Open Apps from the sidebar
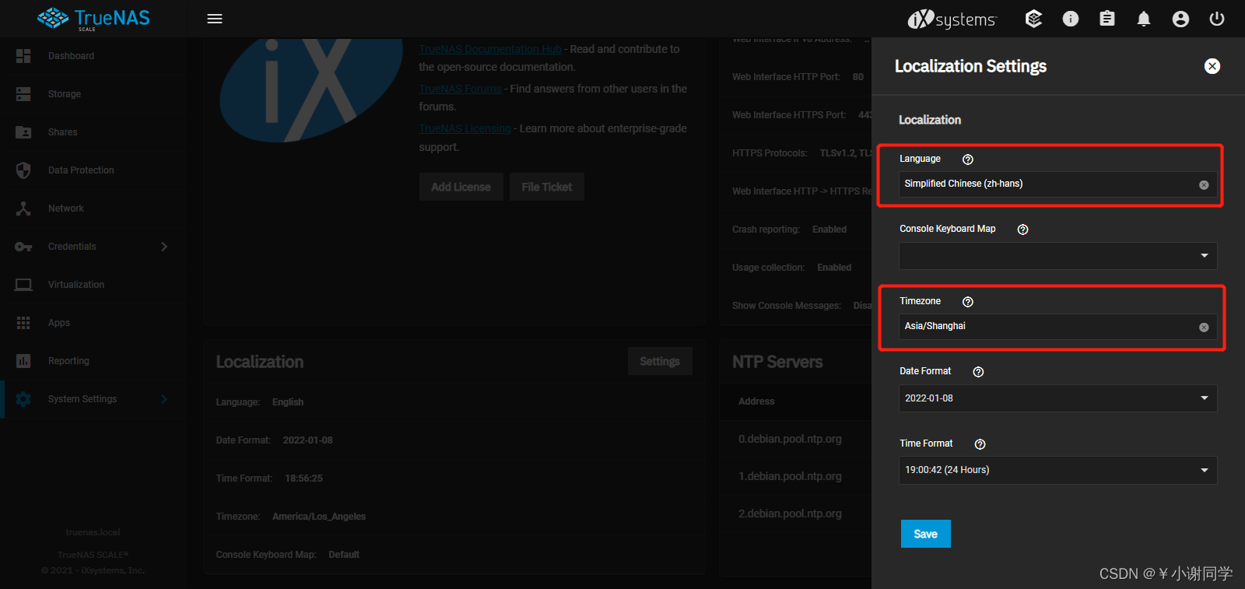Image resolution: width=1245 pixels, height=589 pixels. pyautogui.click(x=93, y=323)
